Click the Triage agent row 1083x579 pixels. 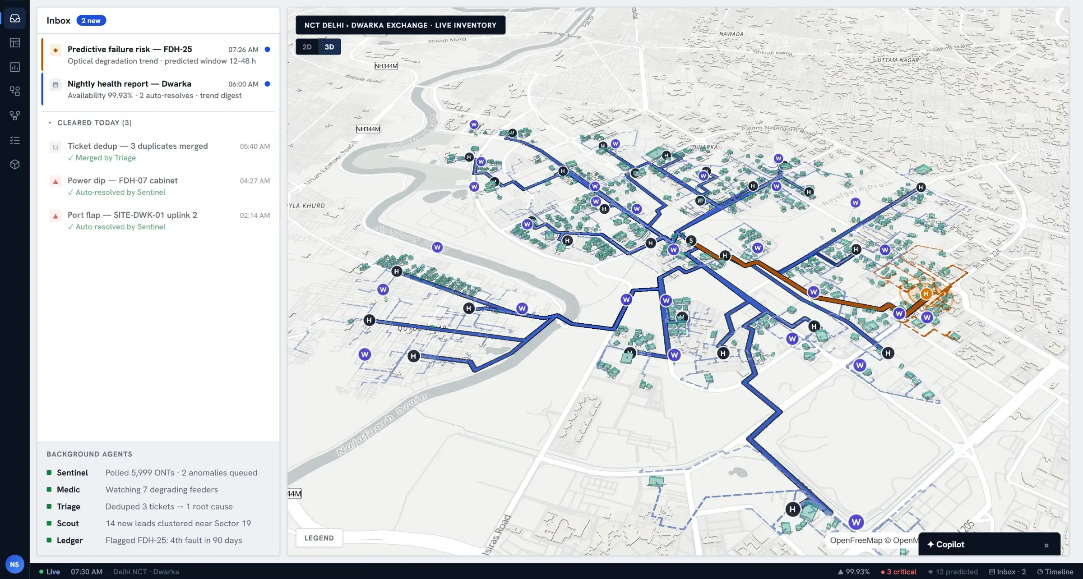coord(158,506)
